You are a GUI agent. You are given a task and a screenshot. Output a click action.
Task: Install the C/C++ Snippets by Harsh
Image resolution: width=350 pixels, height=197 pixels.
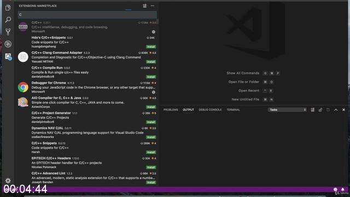[x=151, y=152]
